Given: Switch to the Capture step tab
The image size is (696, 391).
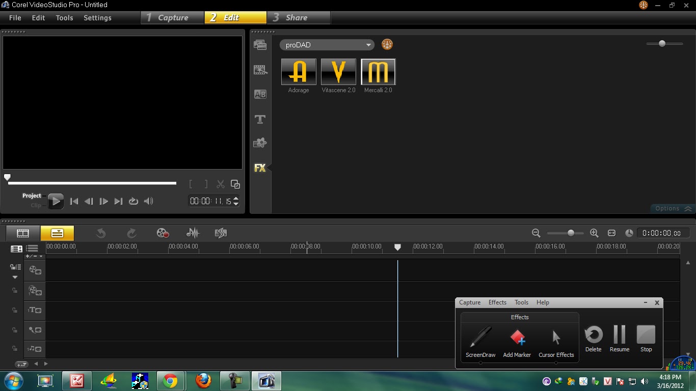Looking at the screenshot, I should click(x=173, y=18).
